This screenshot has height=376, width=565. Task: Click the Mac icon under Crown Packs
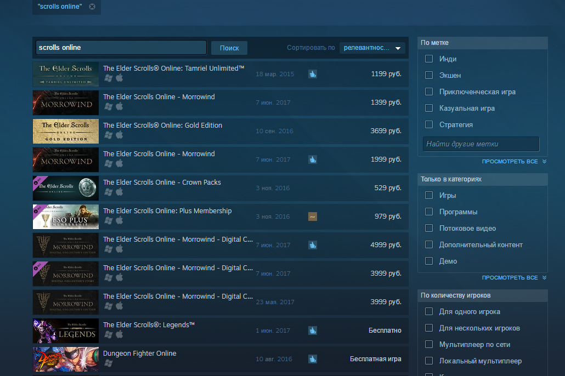click(119, 192)
